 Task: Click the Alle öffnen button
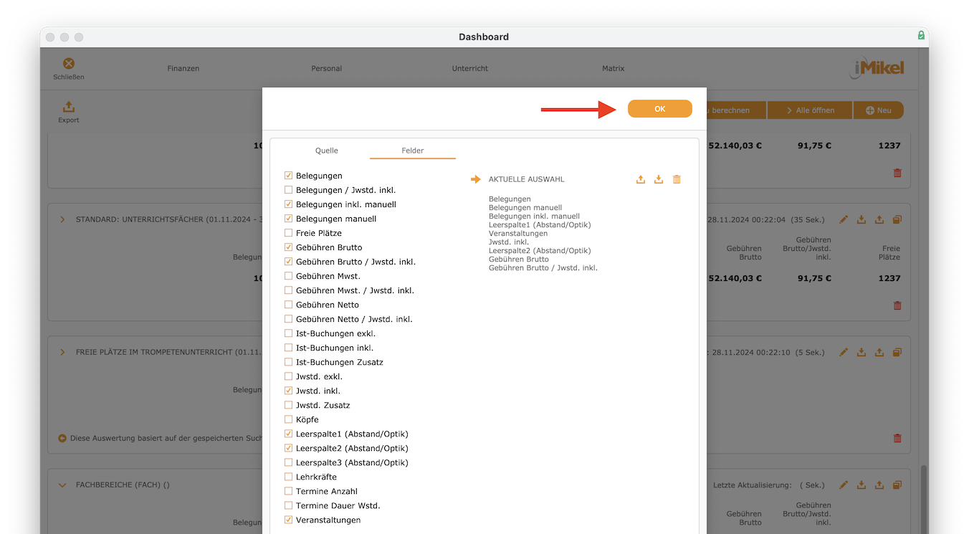point(810,110)
